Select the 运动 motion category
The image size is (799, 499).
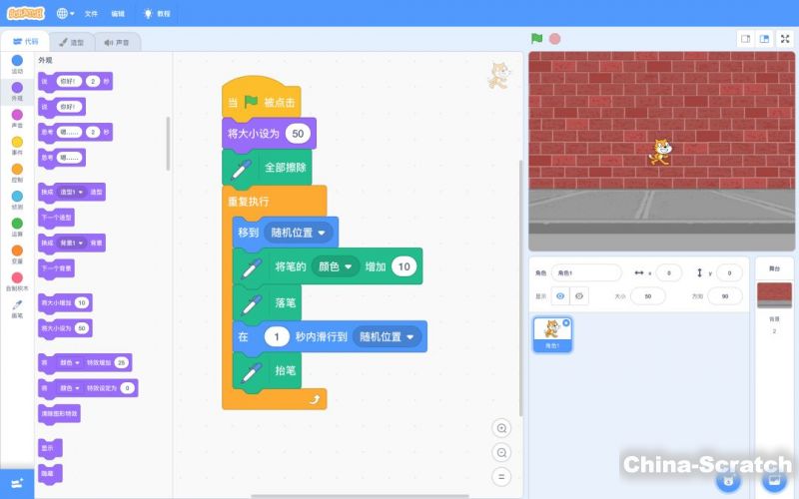tap(17, 64)
